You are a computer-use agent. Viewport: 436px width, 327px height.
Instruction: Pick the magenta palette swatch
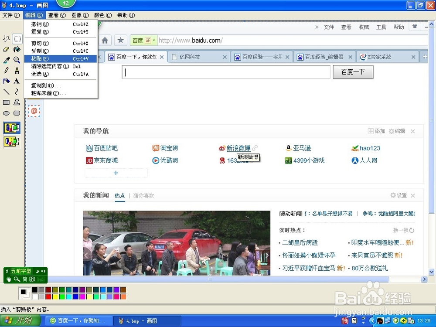point(82,296)
